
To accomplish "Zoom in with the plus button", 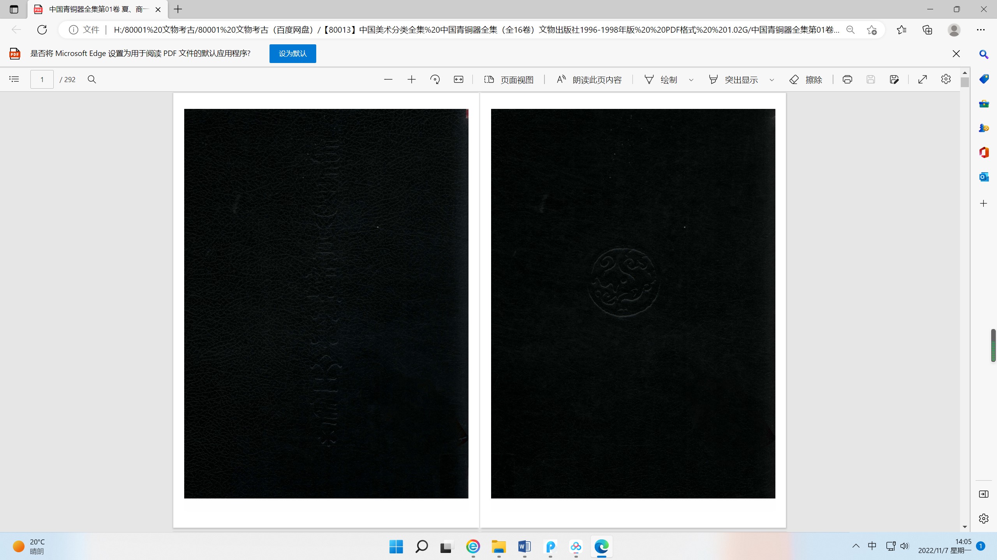I will point(412,79).
